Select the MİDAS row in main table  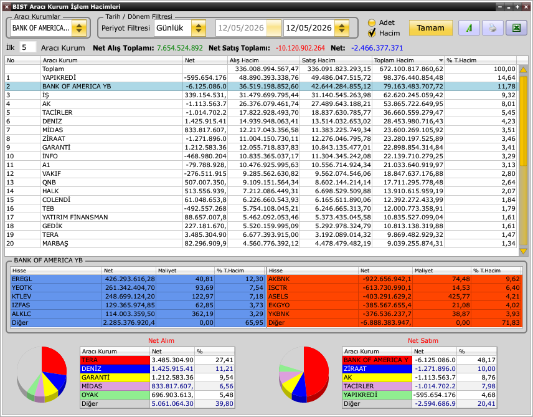tap(261, 130)
